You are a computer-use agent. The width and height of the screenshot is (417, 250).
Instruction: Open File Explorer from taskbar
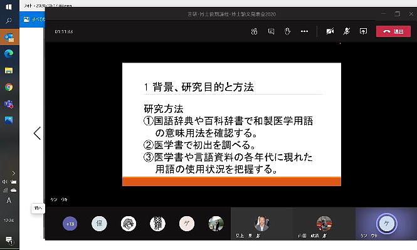pos(9,70)
